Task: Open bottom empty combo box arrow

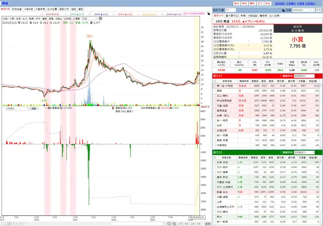Action: pyautogui.click(x=165, y=224)
